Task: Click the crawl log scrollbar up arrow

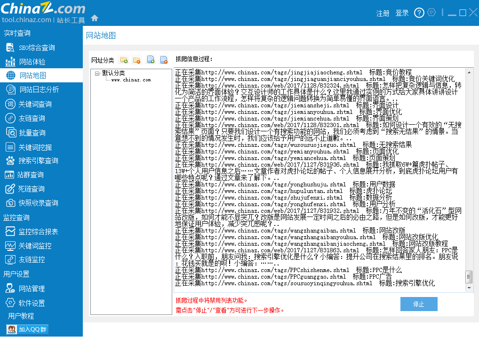Action: click(x=469, y=72)
